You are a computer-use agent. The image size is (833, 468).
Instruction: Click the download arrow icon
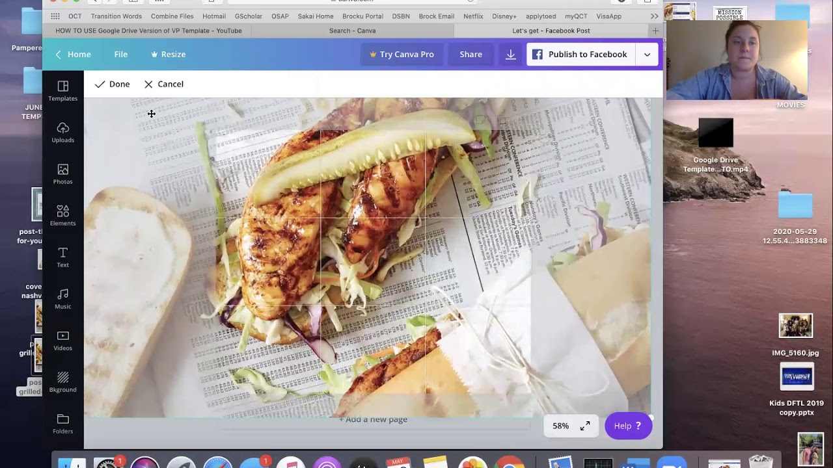[511, 55]
